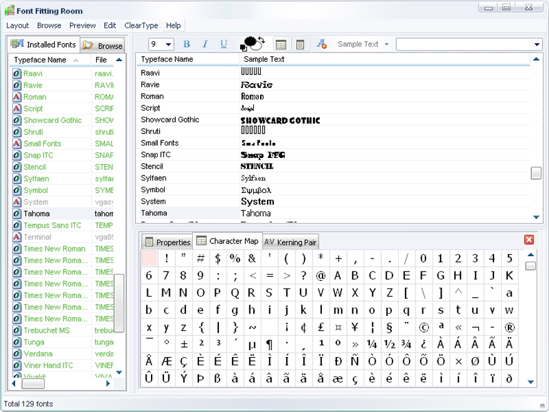Click the icon beside Small Fonts
The image size is (549, 412).
16,144
